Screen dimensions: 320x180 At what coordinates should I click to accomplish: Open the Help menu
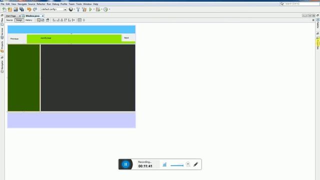pyautogui.click(x=95, y=4)
